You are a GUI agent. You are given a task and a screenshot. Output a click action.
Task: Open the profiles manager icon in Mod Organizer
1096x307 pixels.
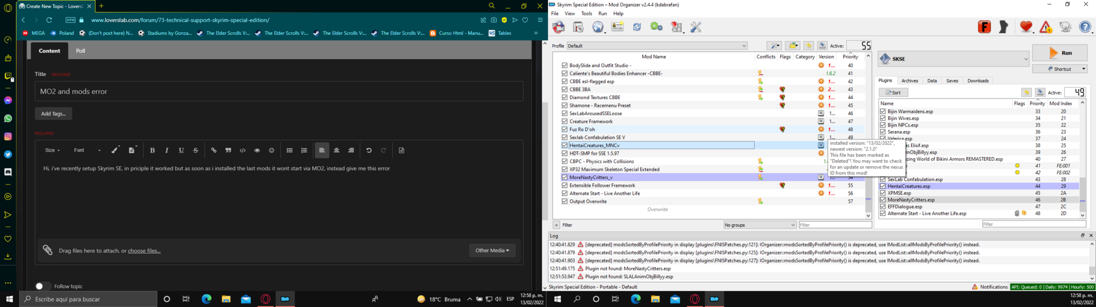click(618, 27)
